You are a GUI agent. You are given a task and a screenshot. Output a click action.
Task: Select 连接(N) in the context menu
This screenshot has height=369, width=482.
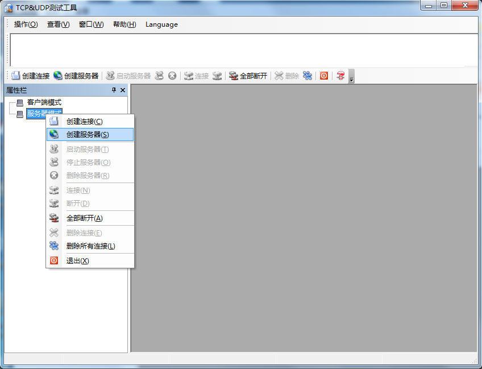[90, 190]
